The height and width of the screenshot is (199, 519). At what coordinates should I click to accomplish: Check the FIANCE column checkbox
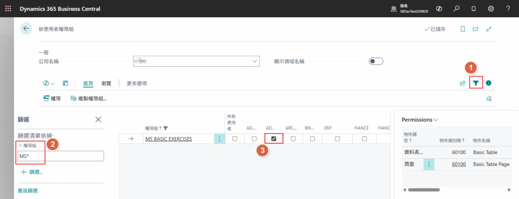pos(364,139)
